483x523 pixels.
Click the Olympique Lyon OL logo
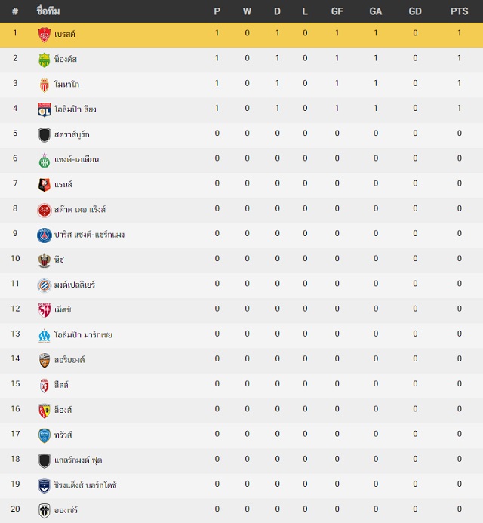click(44, 109)
